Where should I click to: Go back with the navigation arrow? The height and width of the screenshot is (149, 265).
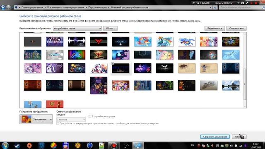click(3, 7)
